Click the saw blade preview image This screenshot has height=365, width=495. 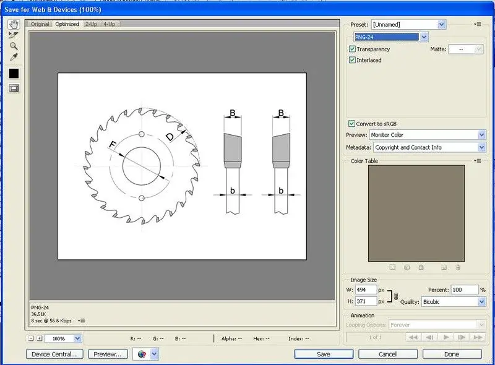tap(182, 166)
